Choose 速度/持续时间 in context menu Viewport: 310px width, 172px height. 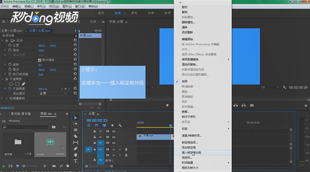click(192, 136)
